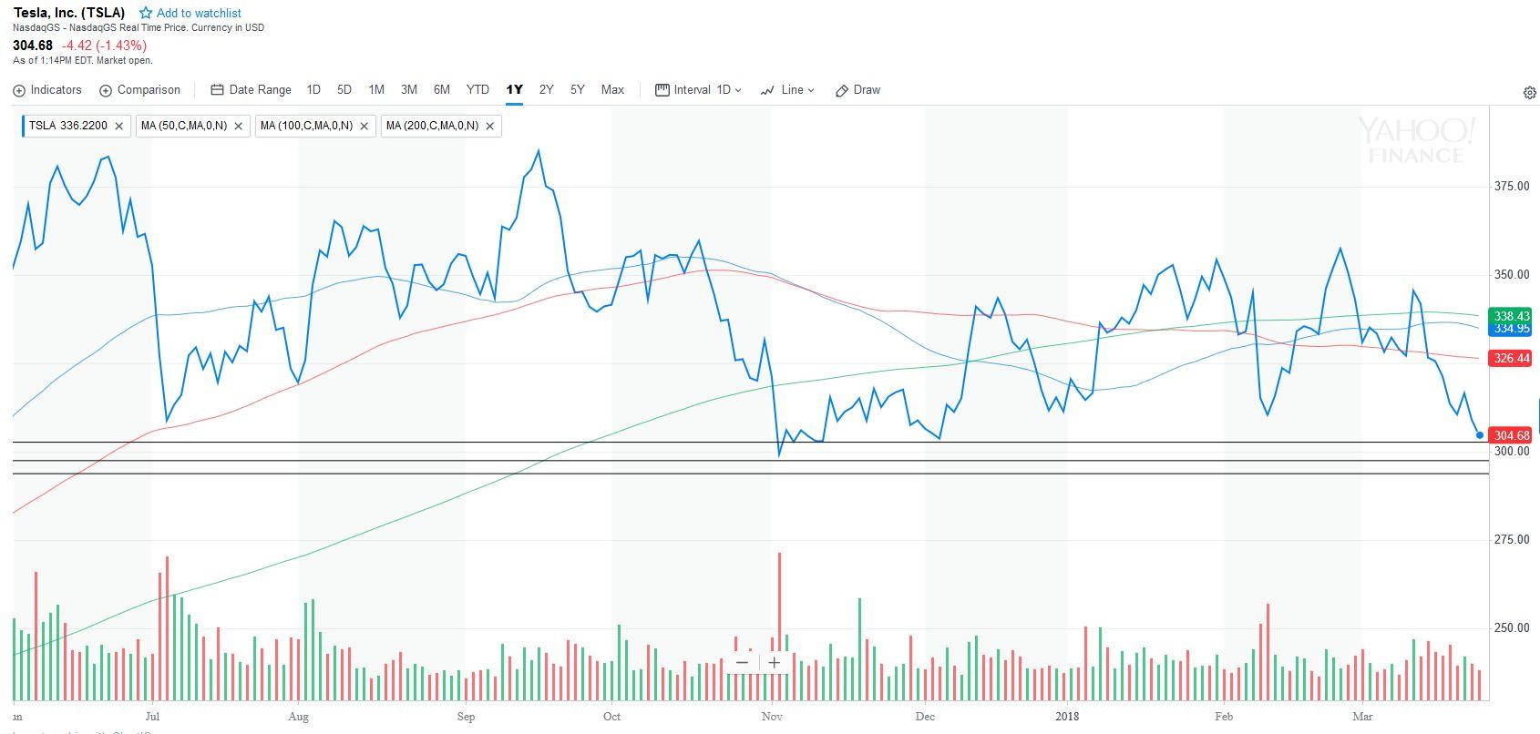Click the Indicators button label
The height and width of the screenshot is (734, 1540).
[56, 90]
